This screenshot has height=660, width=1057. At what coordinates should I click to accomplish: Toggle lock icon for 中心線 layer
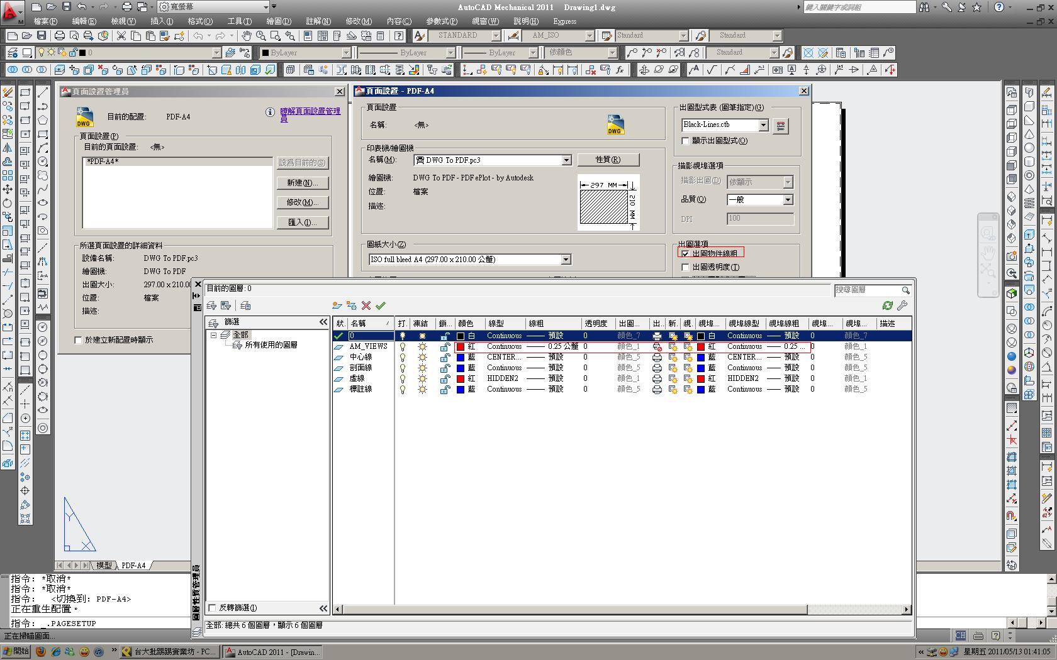[445, 357]
